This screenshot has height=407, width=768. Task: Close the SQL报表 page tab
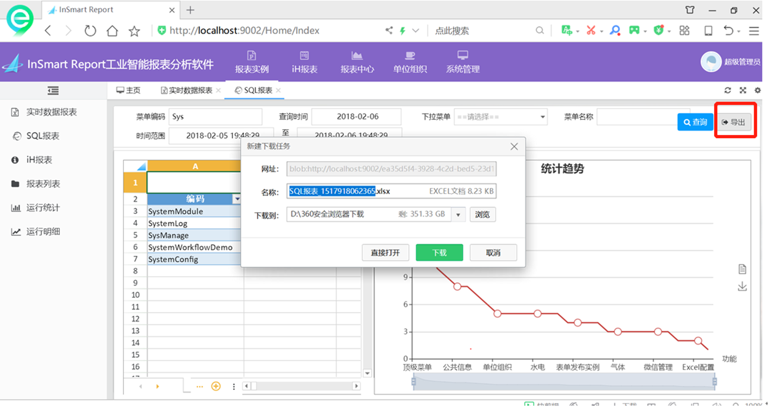click(x=278, y=91)
